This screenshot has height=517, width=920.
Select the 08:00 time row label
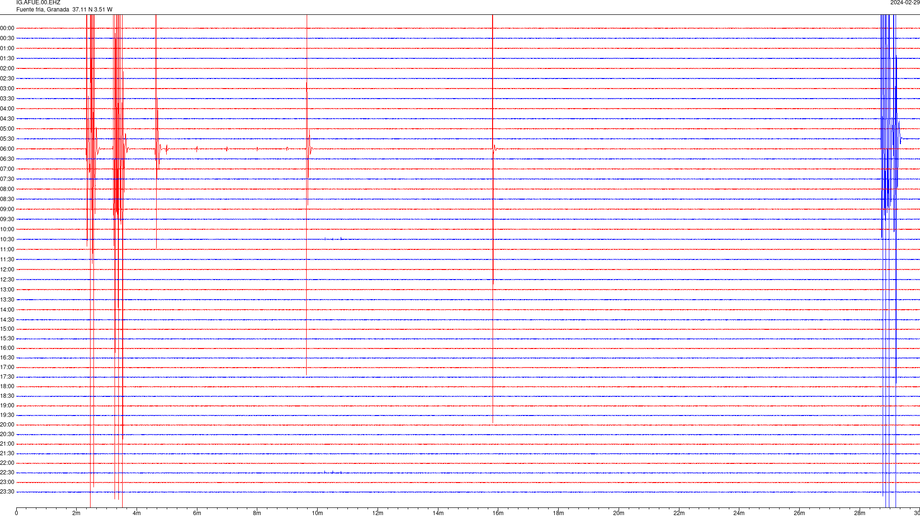(x=7, y=189)
